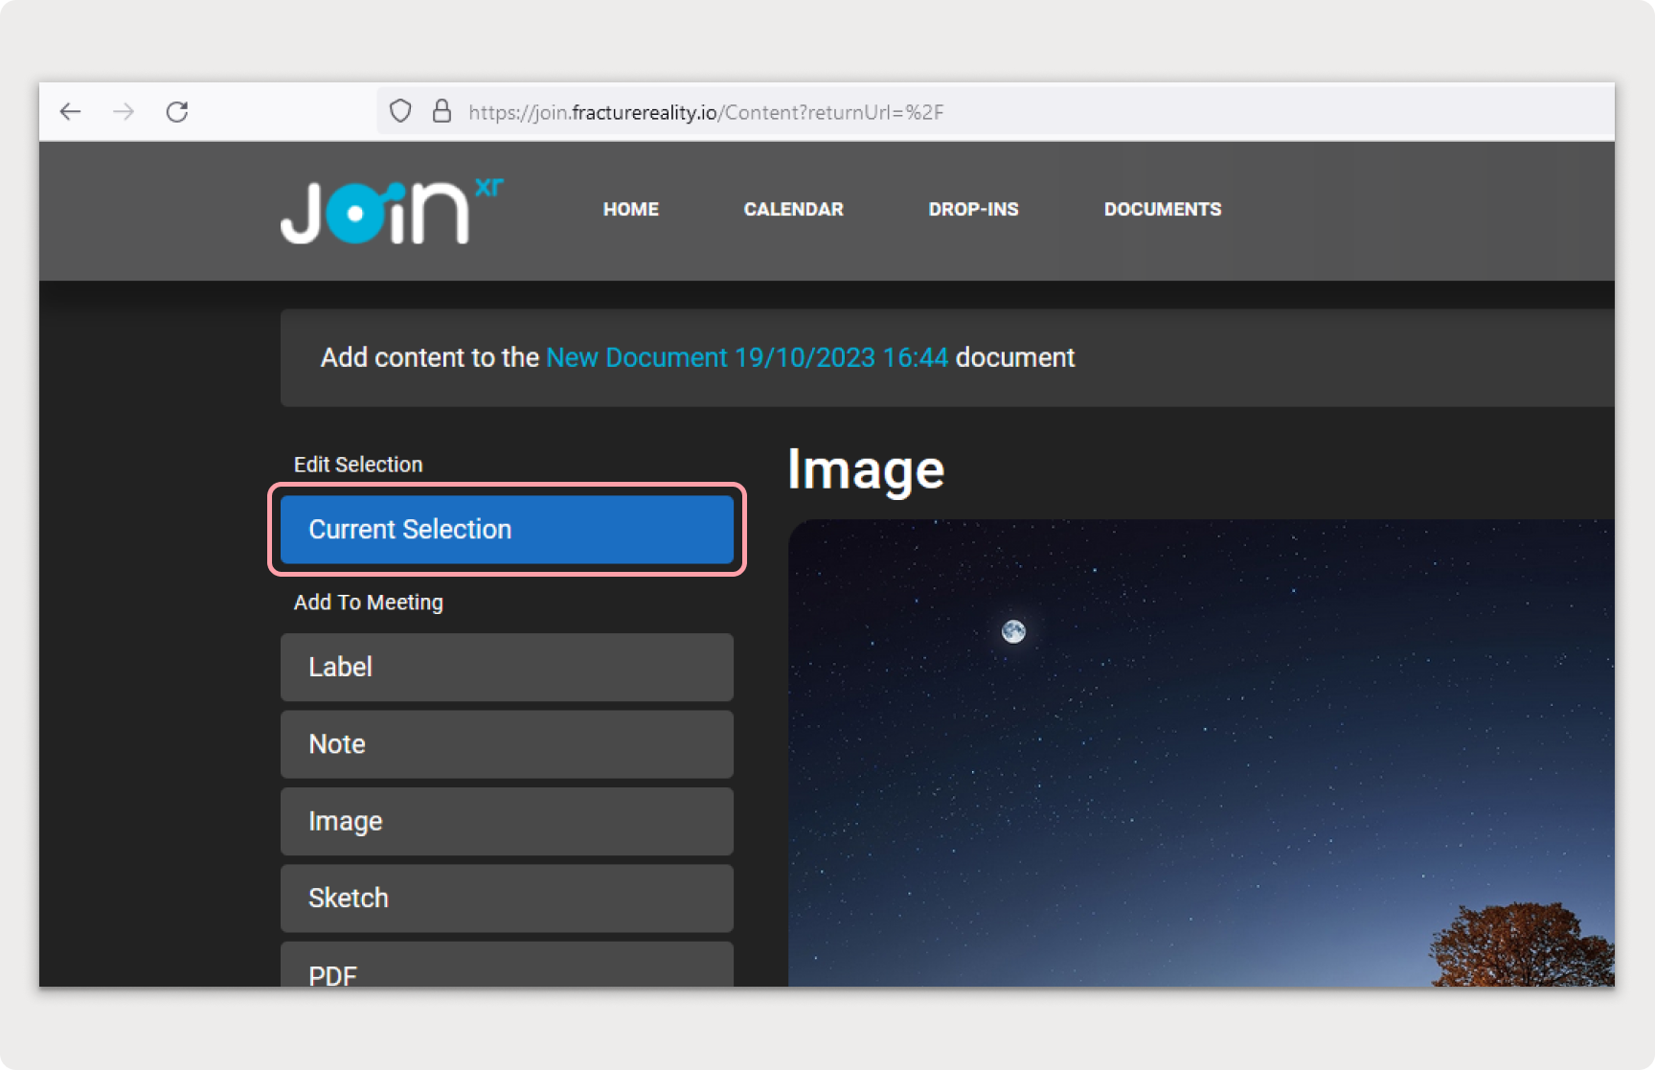Follow the New Document 19/10/2023 16:44 link
1655x1070 pixels.
coord(747,357)
